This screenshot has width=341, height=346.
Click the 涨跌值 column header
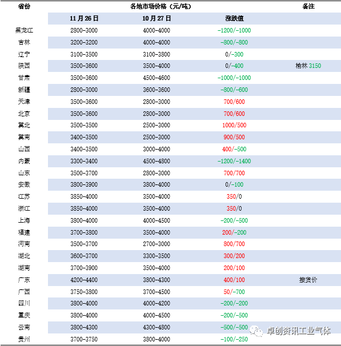(x=234, y=18)
